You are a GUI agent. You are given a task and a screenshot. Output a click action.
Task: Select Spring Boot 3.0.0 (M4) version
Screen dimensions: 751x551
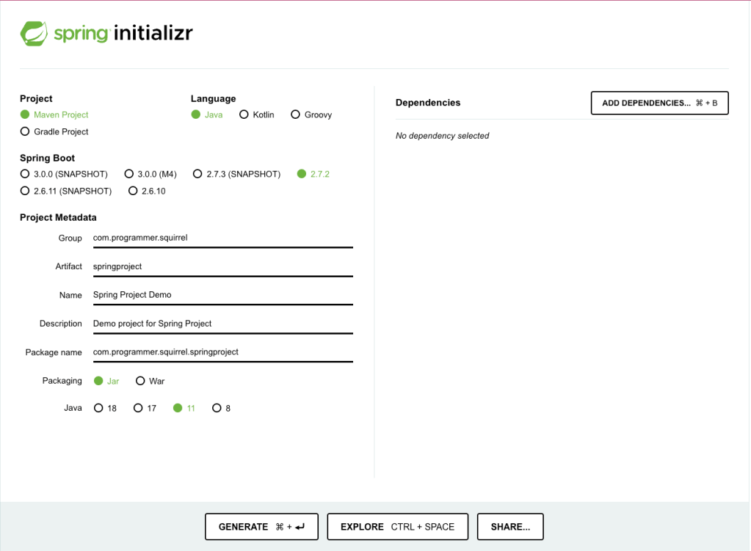(129, 174)
